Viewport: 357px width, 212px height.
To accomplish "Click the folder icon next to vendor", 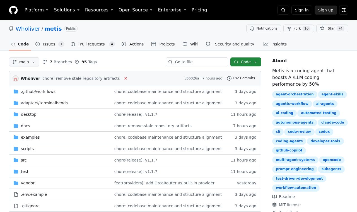I will point(16,183).
